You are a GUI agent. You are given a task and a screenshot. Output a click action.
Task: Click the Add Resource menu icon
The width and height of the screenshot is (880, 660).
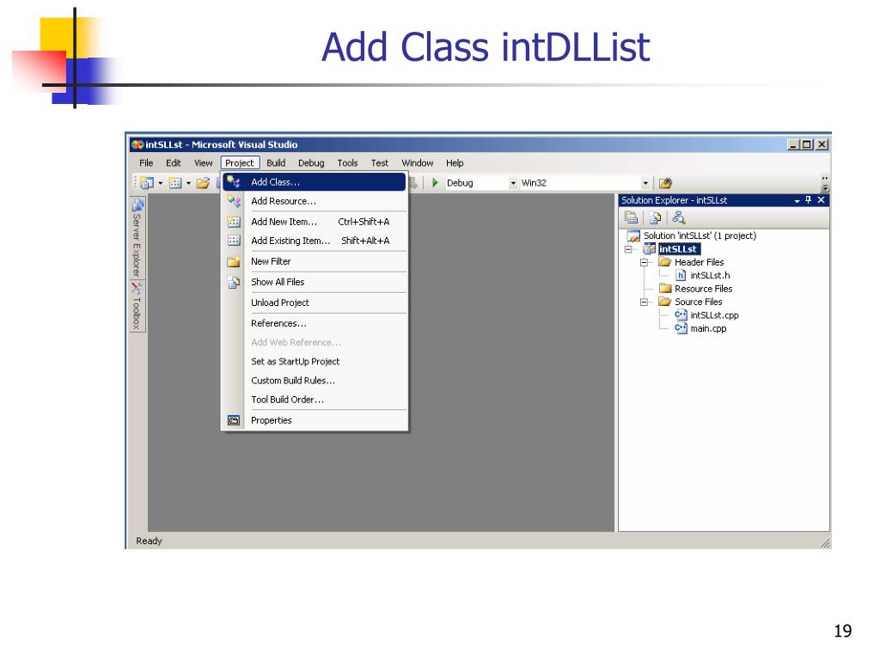(x=234, y=201)
